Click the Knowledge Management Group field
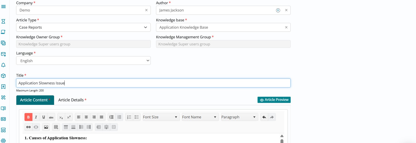416x143 pixels. [223, 44]
